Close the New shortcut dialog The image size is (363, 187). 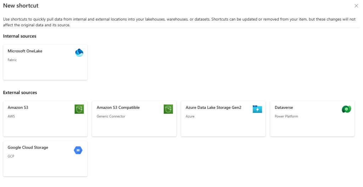tap(356, 6)
